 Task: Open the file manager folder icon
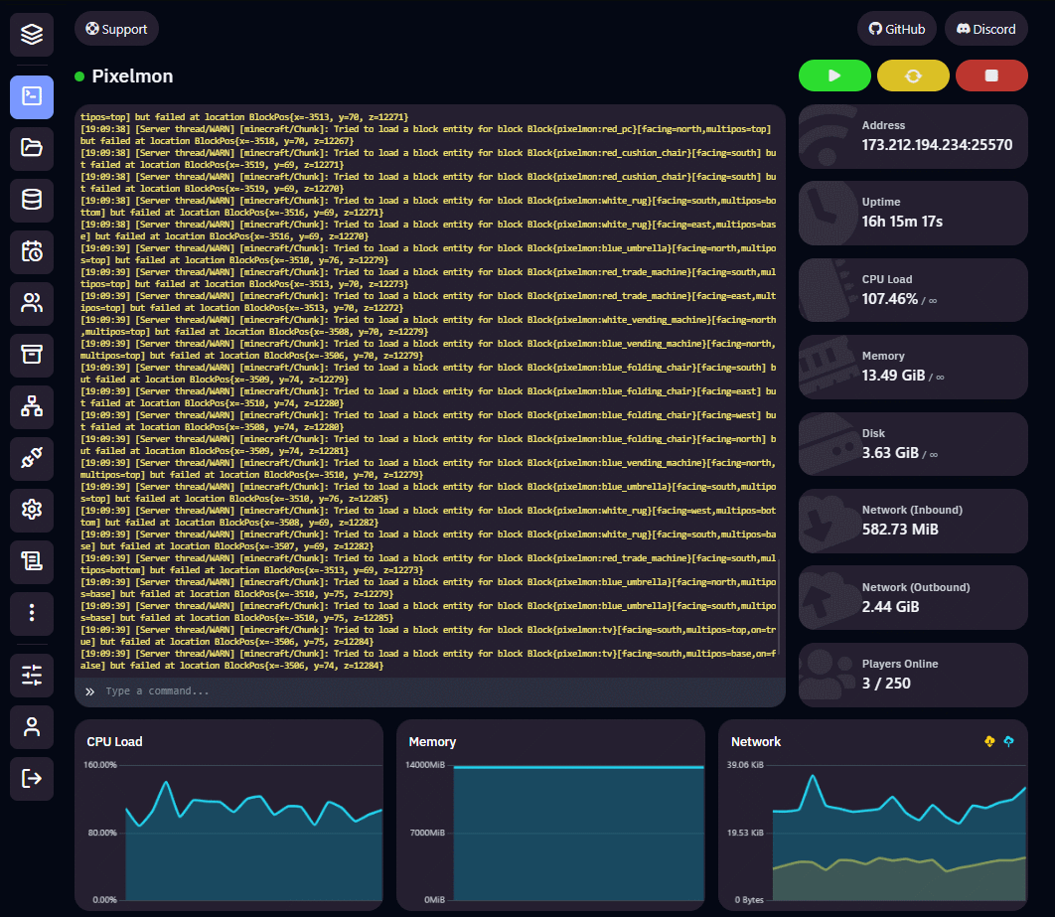(x=32, y=148)
